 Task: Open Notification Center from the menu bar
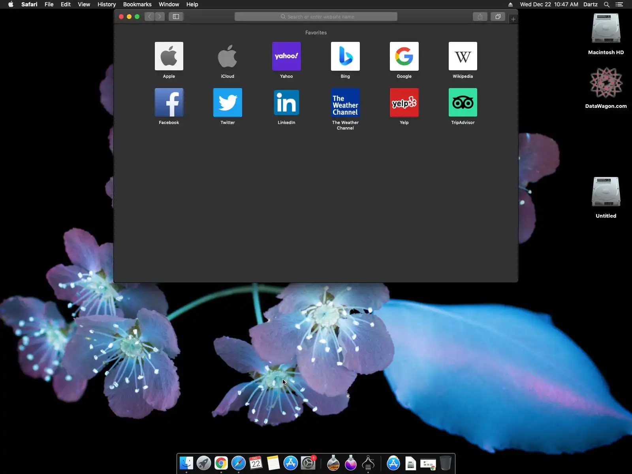[x=619, y=4]
